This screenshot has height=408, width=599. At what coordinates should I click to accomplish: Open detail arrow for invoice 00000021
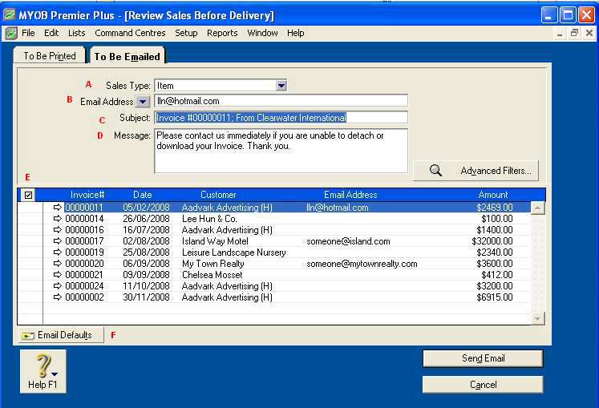click(57, 275)
